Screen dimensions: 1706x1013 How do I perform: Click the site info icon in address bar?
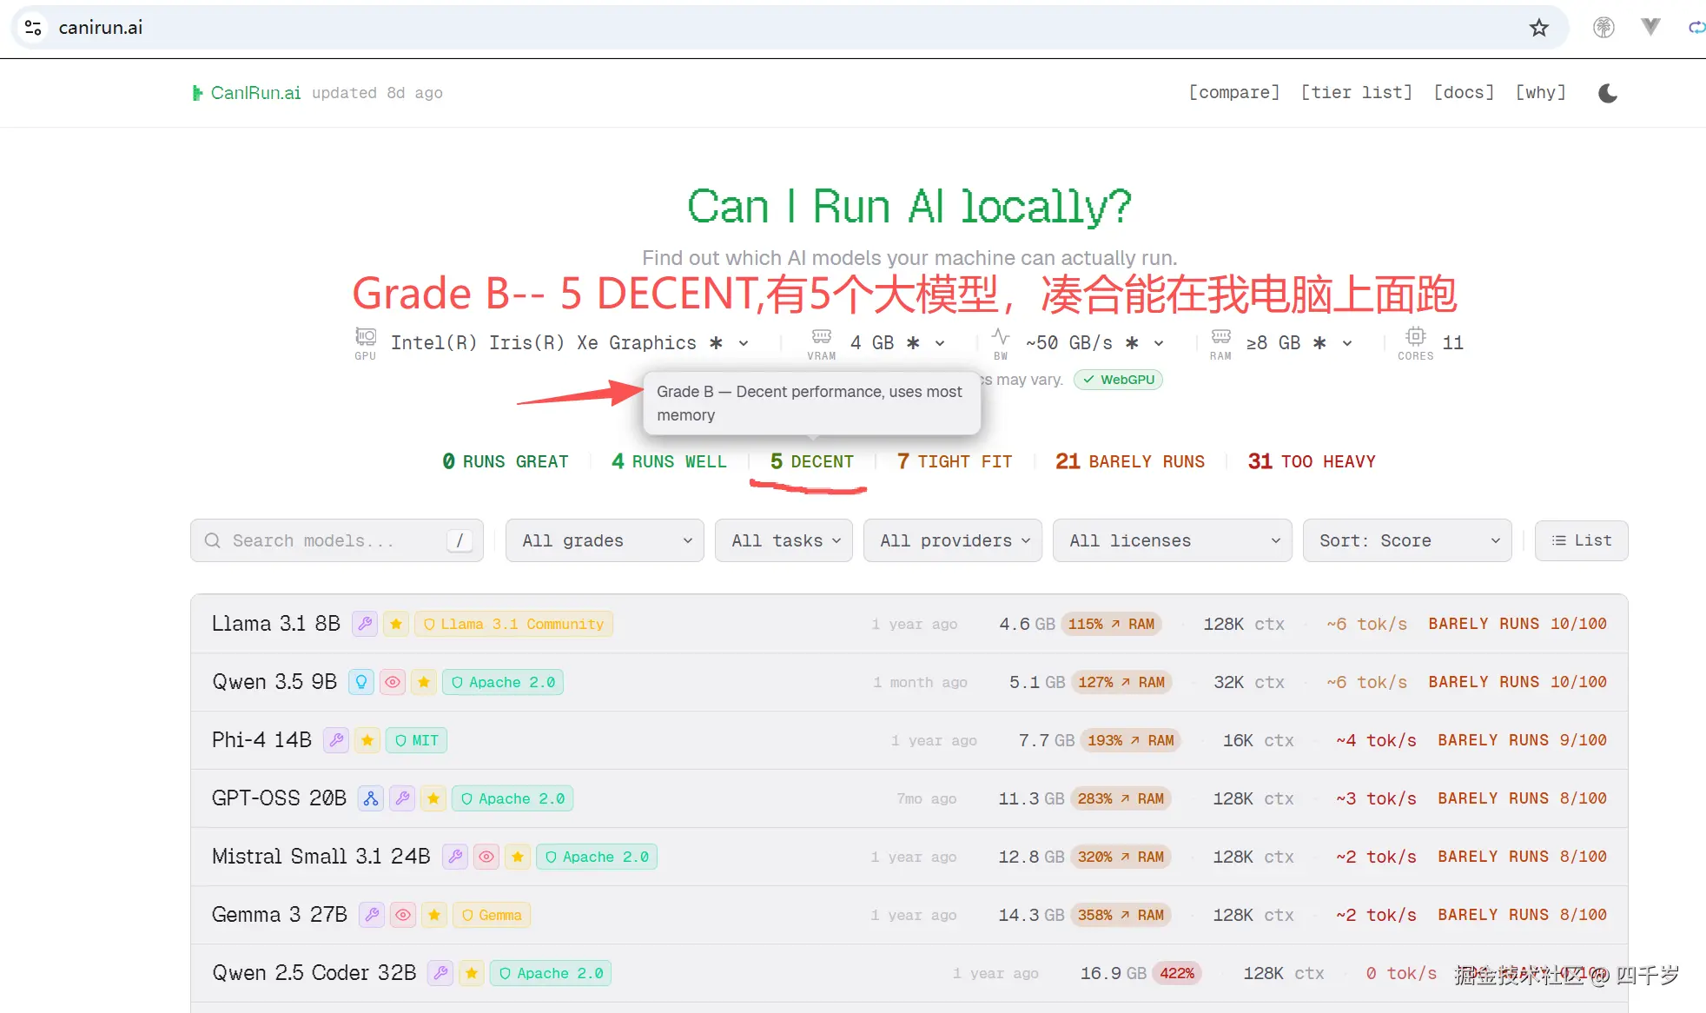click(33, 28)
